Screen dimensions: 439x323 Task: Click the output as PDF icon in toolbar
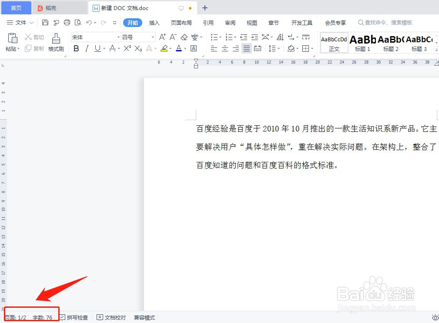click(56, 23)
